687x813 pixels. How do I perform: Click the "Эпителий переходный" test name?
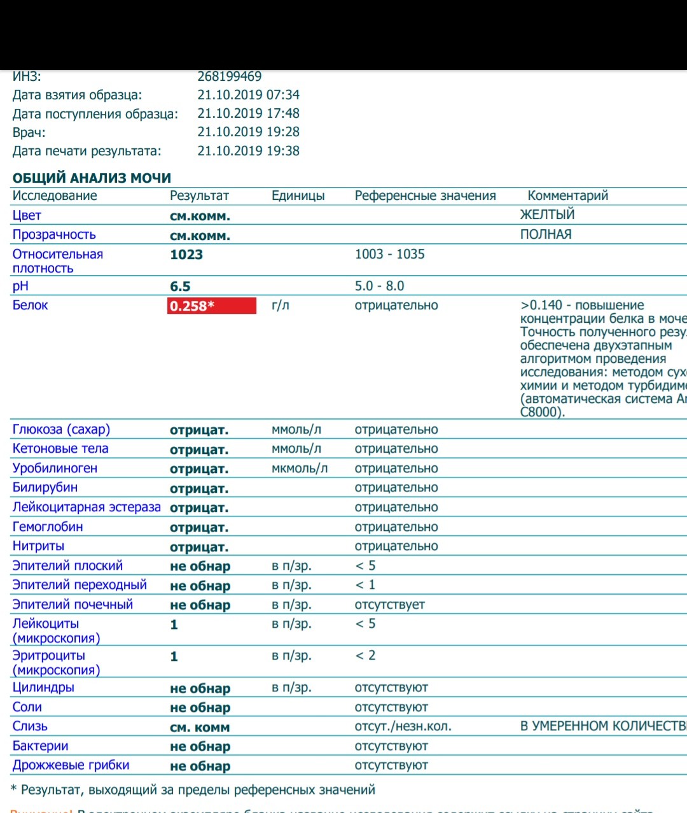click(80, 584)
